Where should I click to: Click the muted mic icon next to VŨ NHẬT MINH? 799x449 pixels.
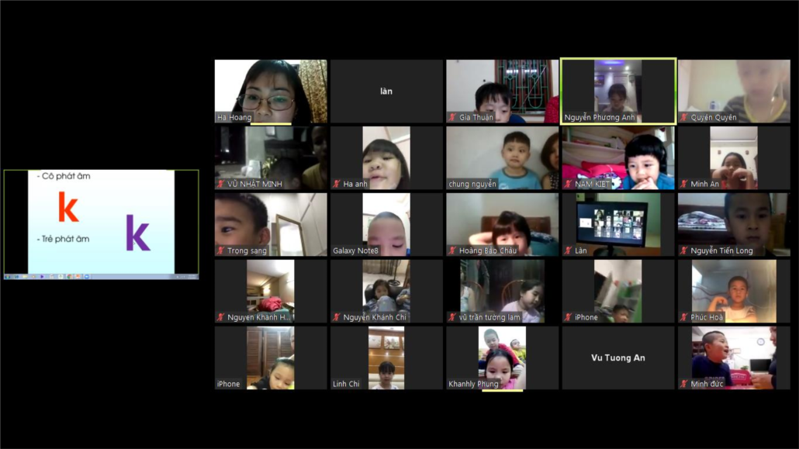[221, 185]
